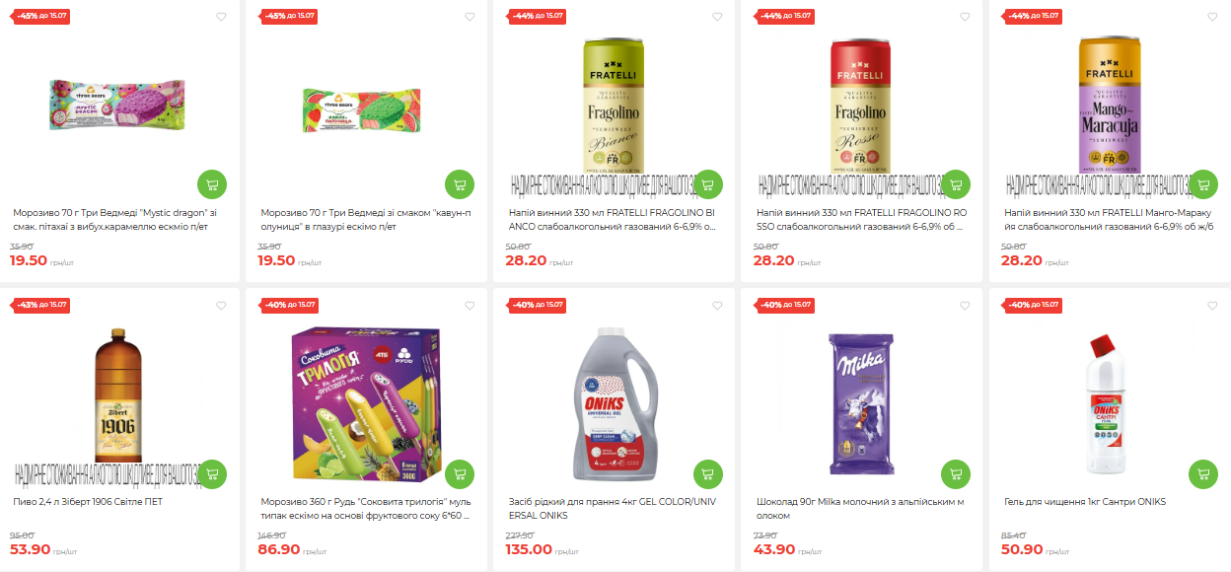Open Пиво 2,4 л Зіберт 1906 link
Screen dimensions: 1231x572
(x=87, y=502)
